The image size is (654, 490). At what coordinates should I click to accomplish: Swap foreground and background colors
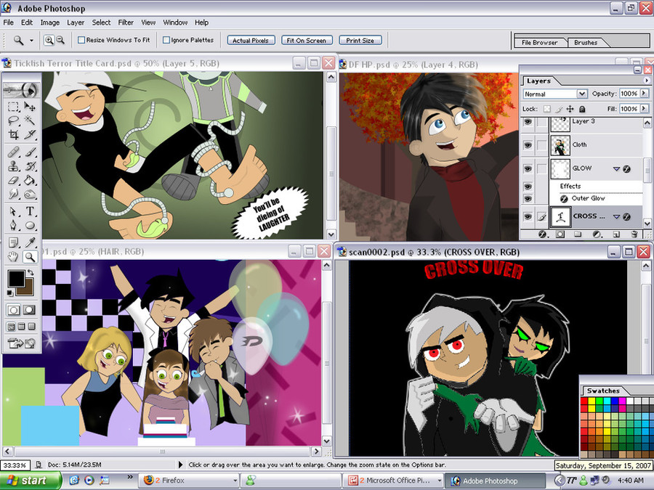point(30,272)
